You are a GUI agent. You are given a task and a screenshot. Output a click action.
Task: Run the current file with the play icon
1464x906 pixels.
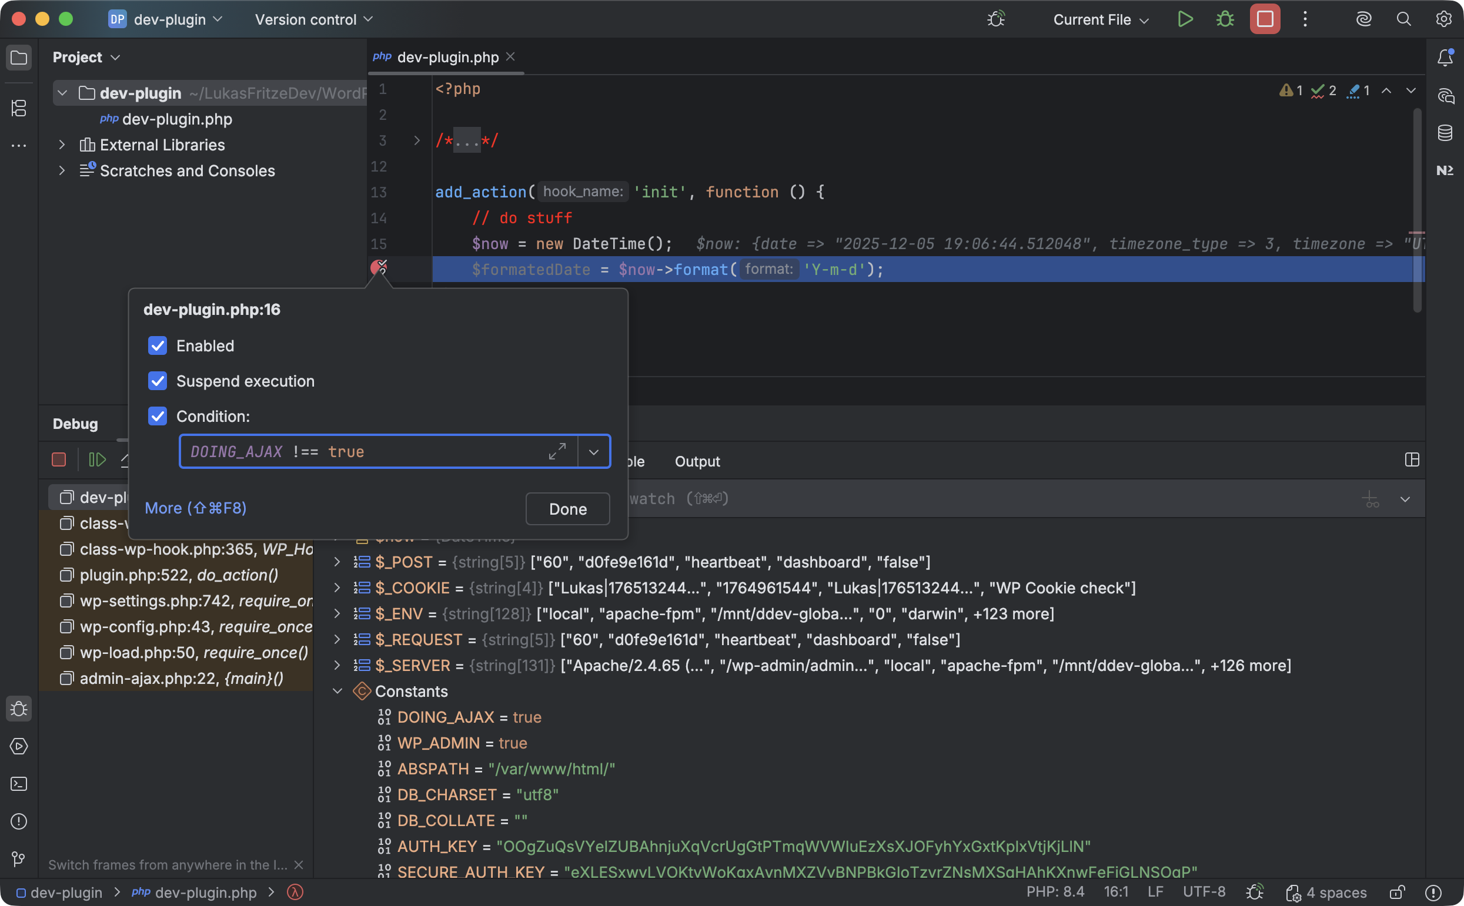1185,19
